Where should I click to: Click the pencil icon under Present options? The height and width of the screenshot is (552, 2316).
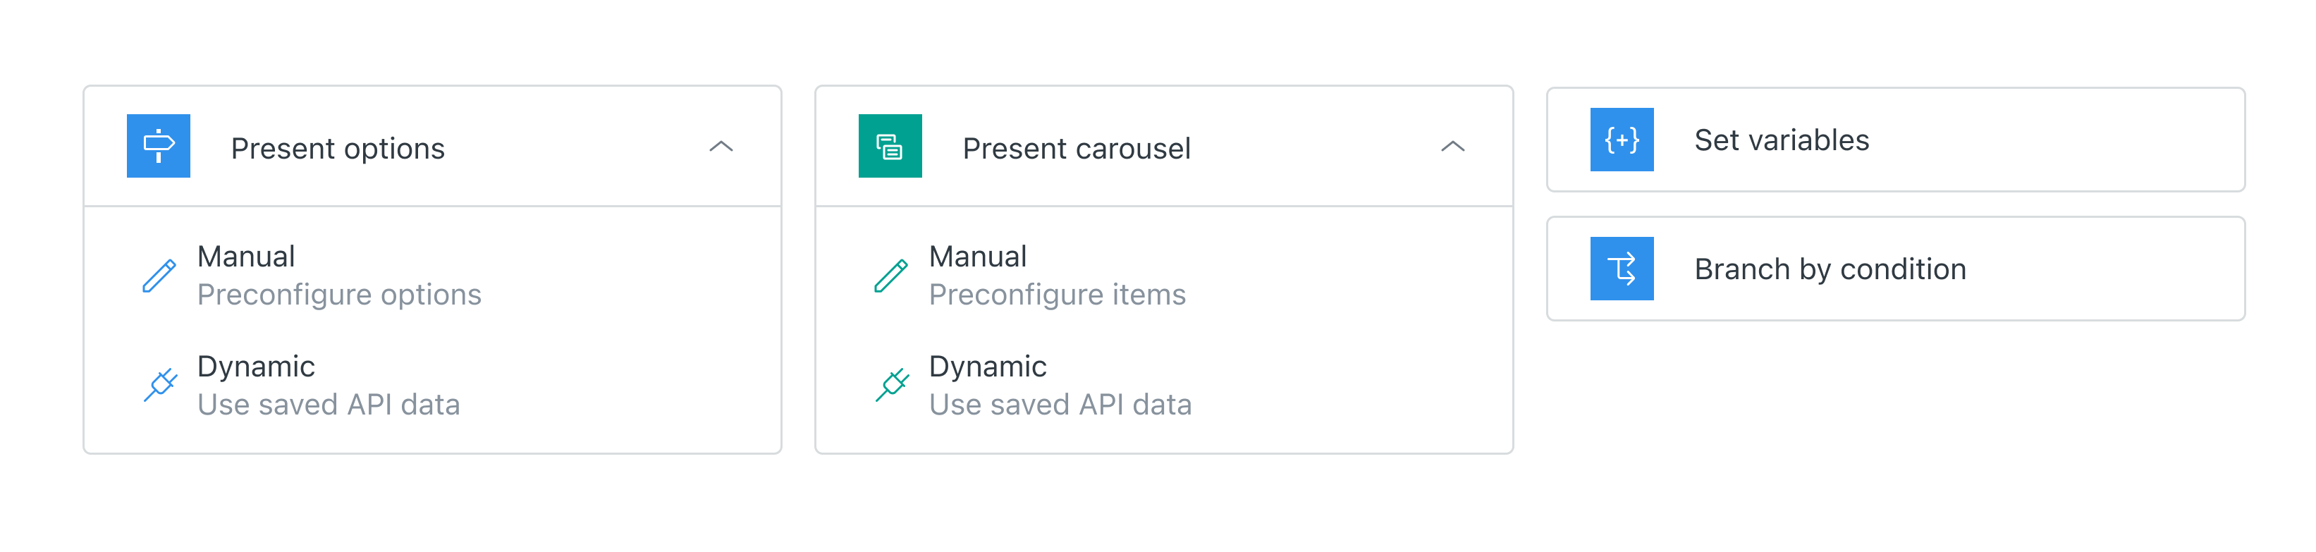click(160, 275)
